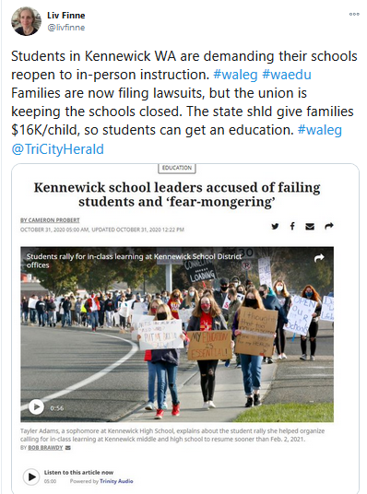Click the video share arrow icon

[x=319, y=258]
